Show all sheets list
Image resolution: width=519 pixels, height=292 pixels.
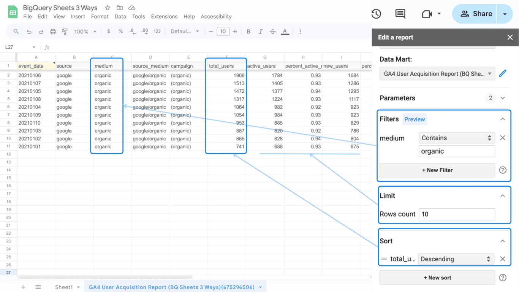38,287
